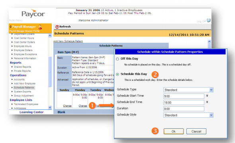Click the Payroll Manager Browser Profile text

coord(24,31)
